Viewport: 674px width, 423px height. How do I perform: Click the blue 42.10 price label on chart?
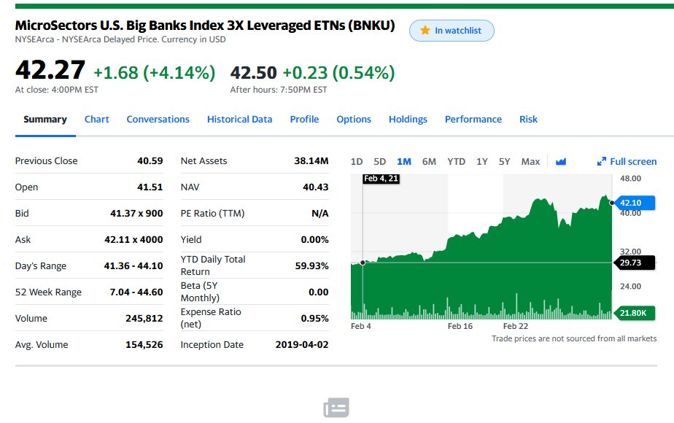tap(635, 203)
